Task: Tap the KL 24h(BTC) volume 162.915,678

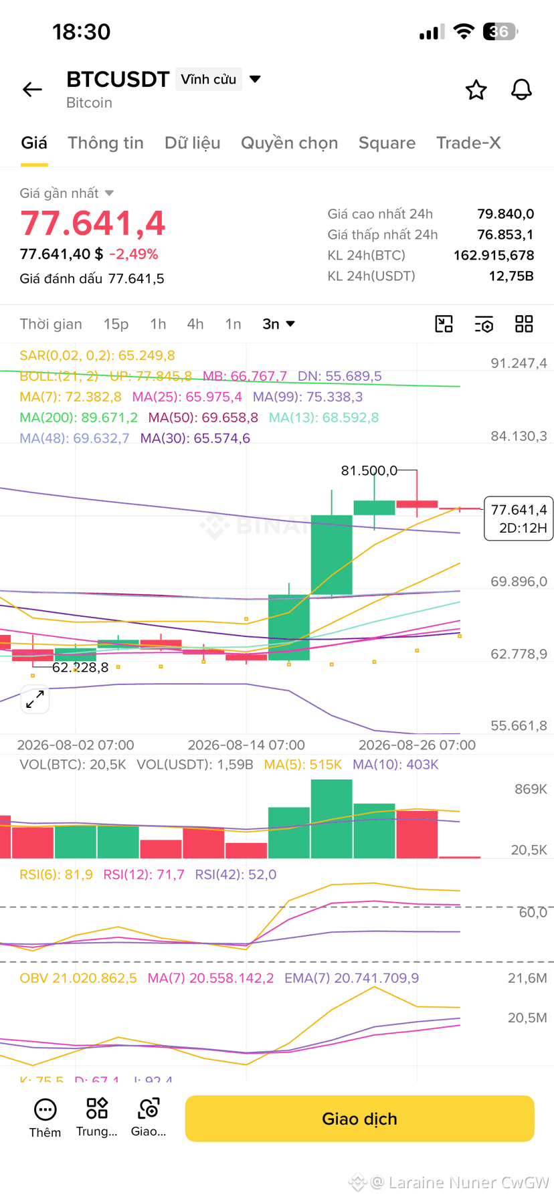Action: tap(494, 256)
